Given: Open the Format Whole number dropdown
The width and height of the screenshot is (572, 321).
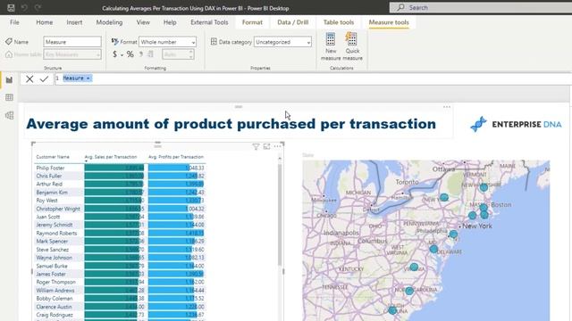Looking at the screenshot, I should (x=167, y=42).
